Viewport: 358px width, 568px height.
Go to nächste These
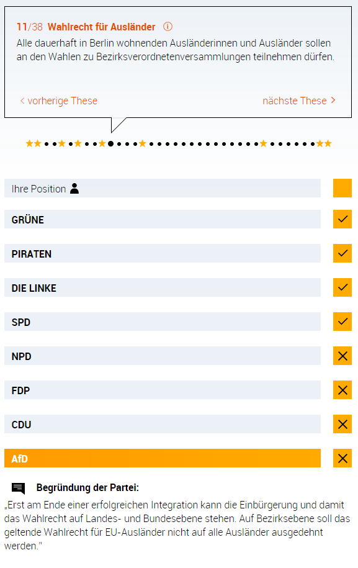[x=299, y=101]
